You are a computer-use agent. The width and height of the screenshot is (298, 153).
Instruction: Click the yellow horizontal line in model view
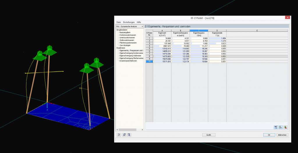pos(44,72)
